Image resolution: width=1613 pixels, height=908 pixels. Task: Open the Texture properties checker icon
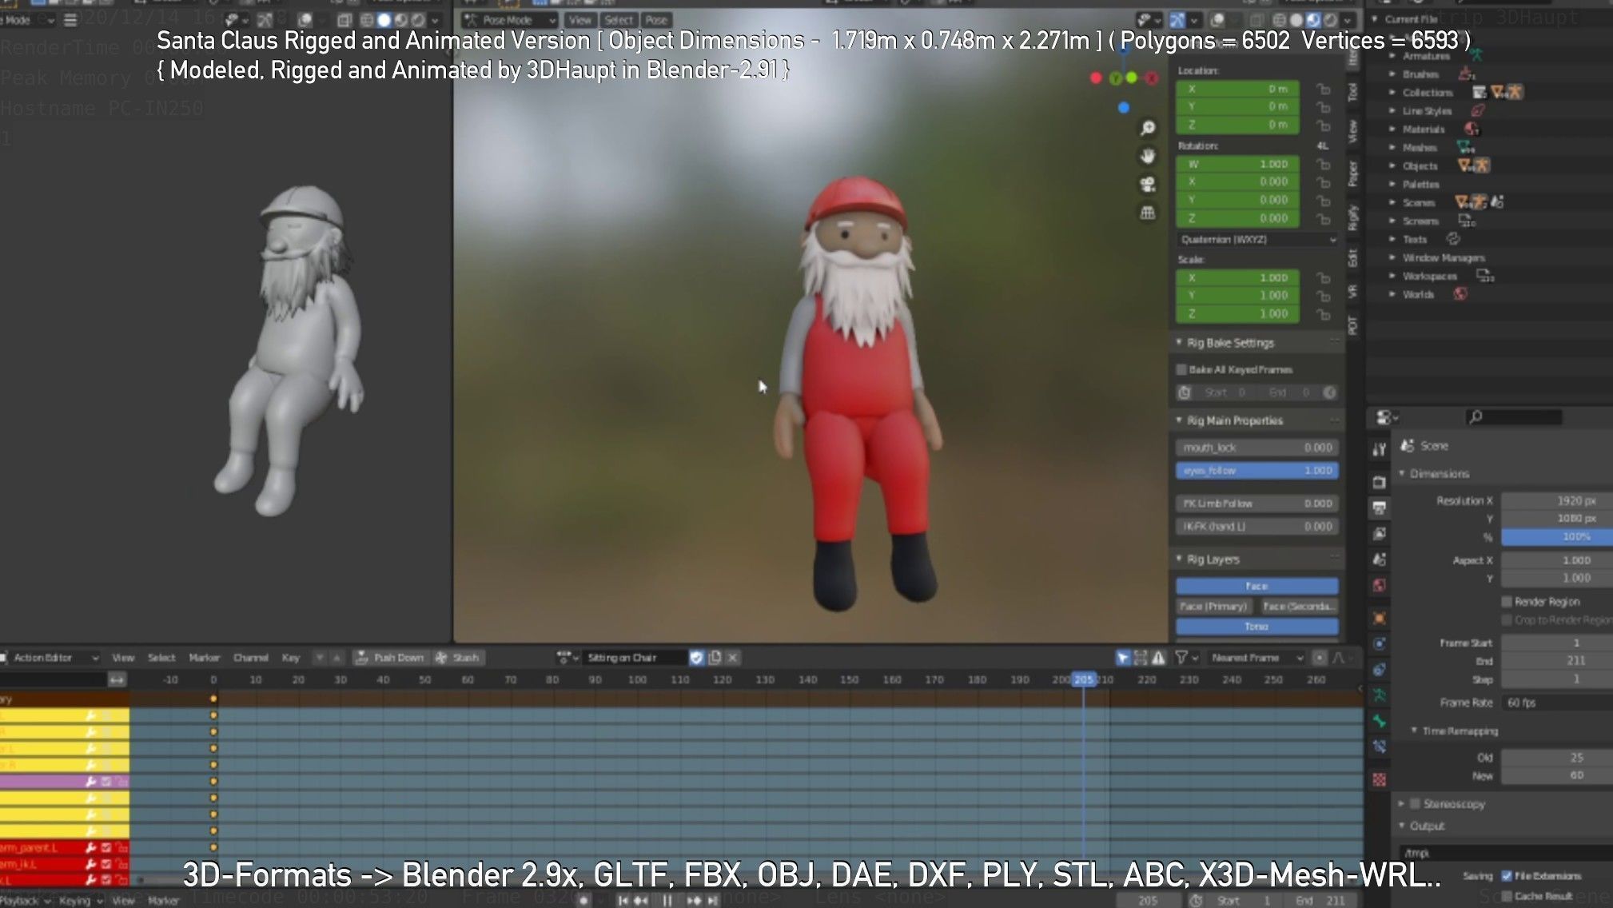(x=1380, y=779)
